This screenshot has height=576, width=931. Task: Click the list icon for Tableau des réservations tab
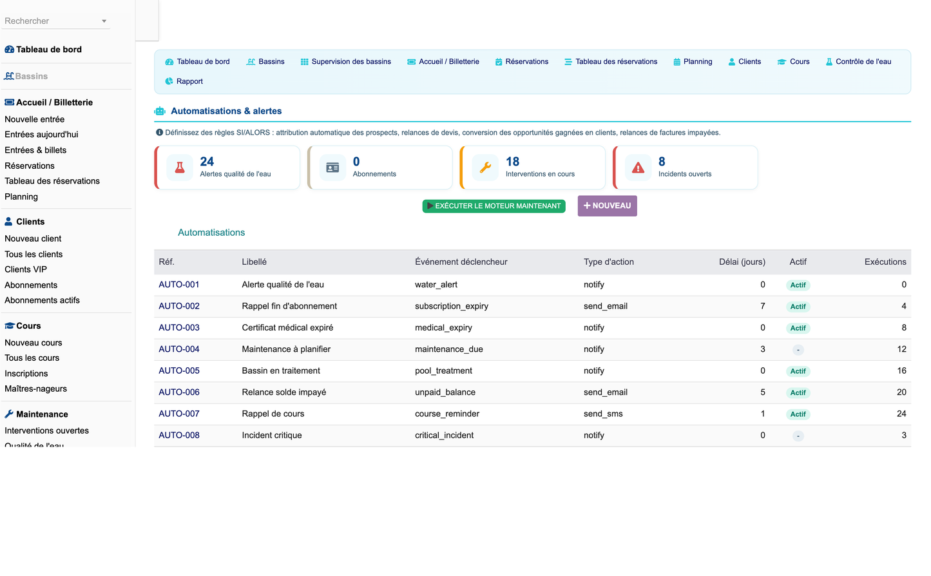point(568,62)
